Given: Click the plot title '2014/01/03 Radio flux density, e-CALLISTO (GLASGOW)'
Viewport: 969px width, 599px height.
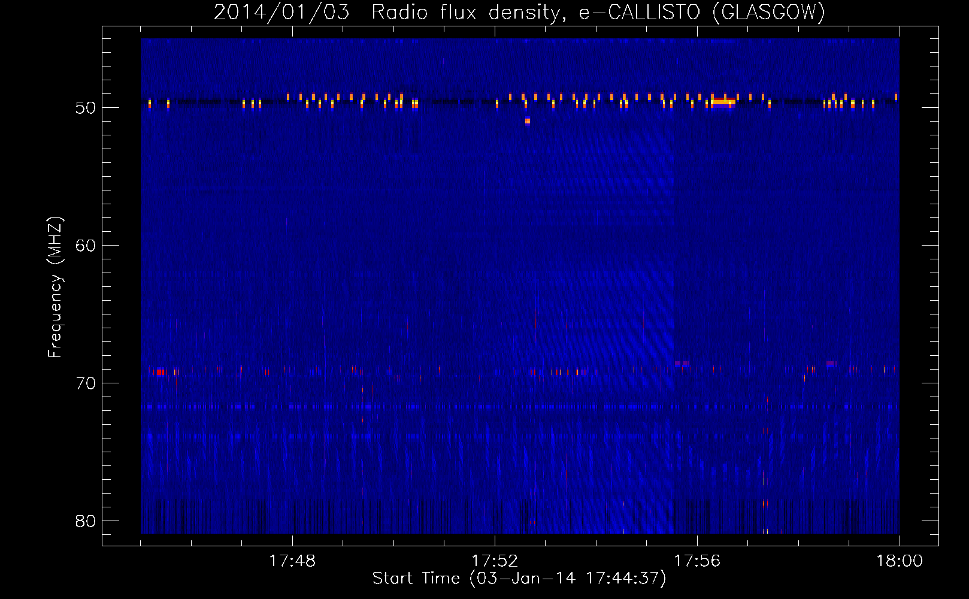Looking at the screenshot, I should point(519,12).
